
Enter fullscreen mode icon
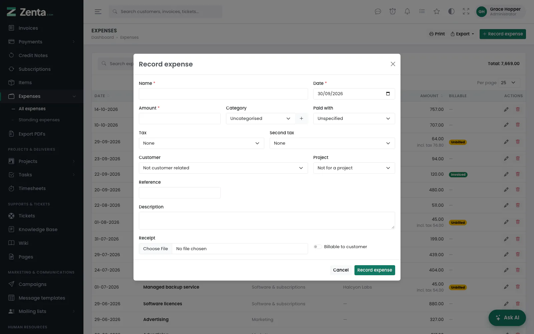coord(466,12)
